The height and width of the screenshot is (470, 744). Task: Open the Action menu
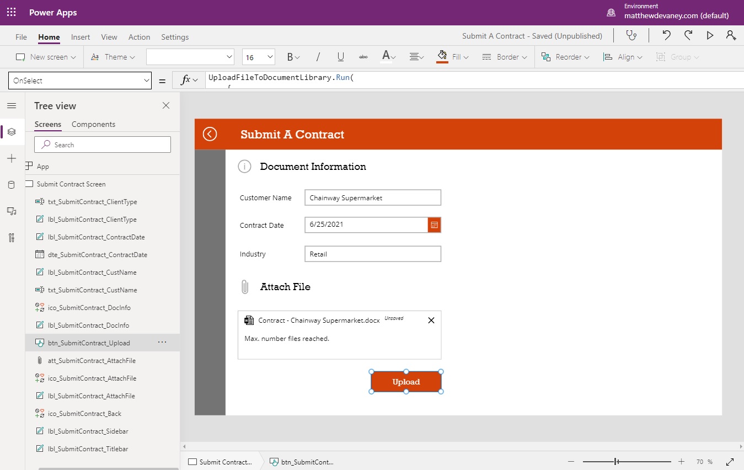click(x=139, y=37)
